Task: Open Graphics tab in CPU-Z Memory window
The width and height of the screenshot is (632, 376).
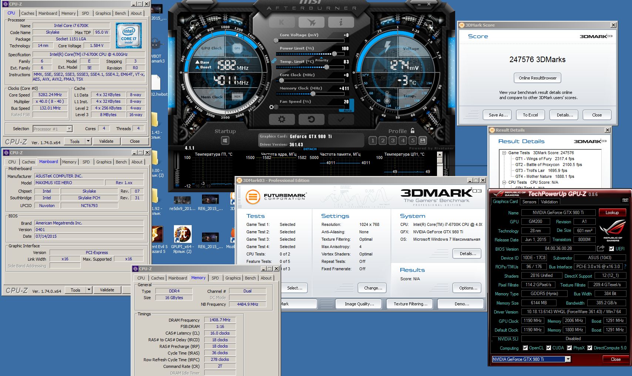Action: coord(233,278)
